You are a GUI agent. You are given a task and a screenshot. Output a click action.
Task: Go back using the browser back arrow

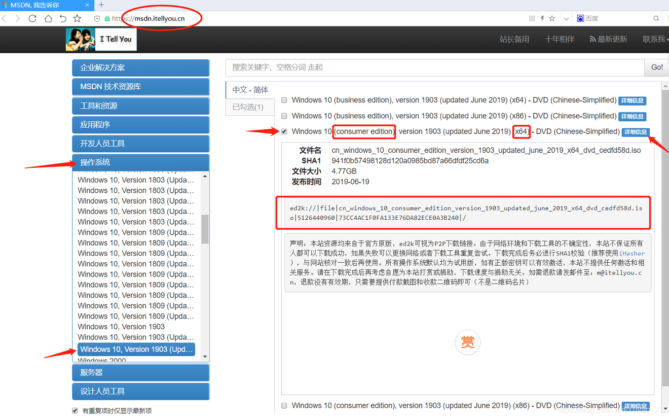[3, 19]
